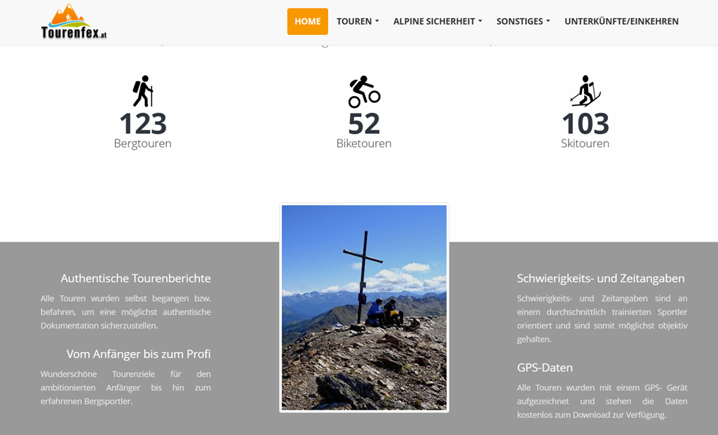Open the SONSTIGES dropdown menu
The width and height of the screenshot is (718, 435).
tap(523, 21)
